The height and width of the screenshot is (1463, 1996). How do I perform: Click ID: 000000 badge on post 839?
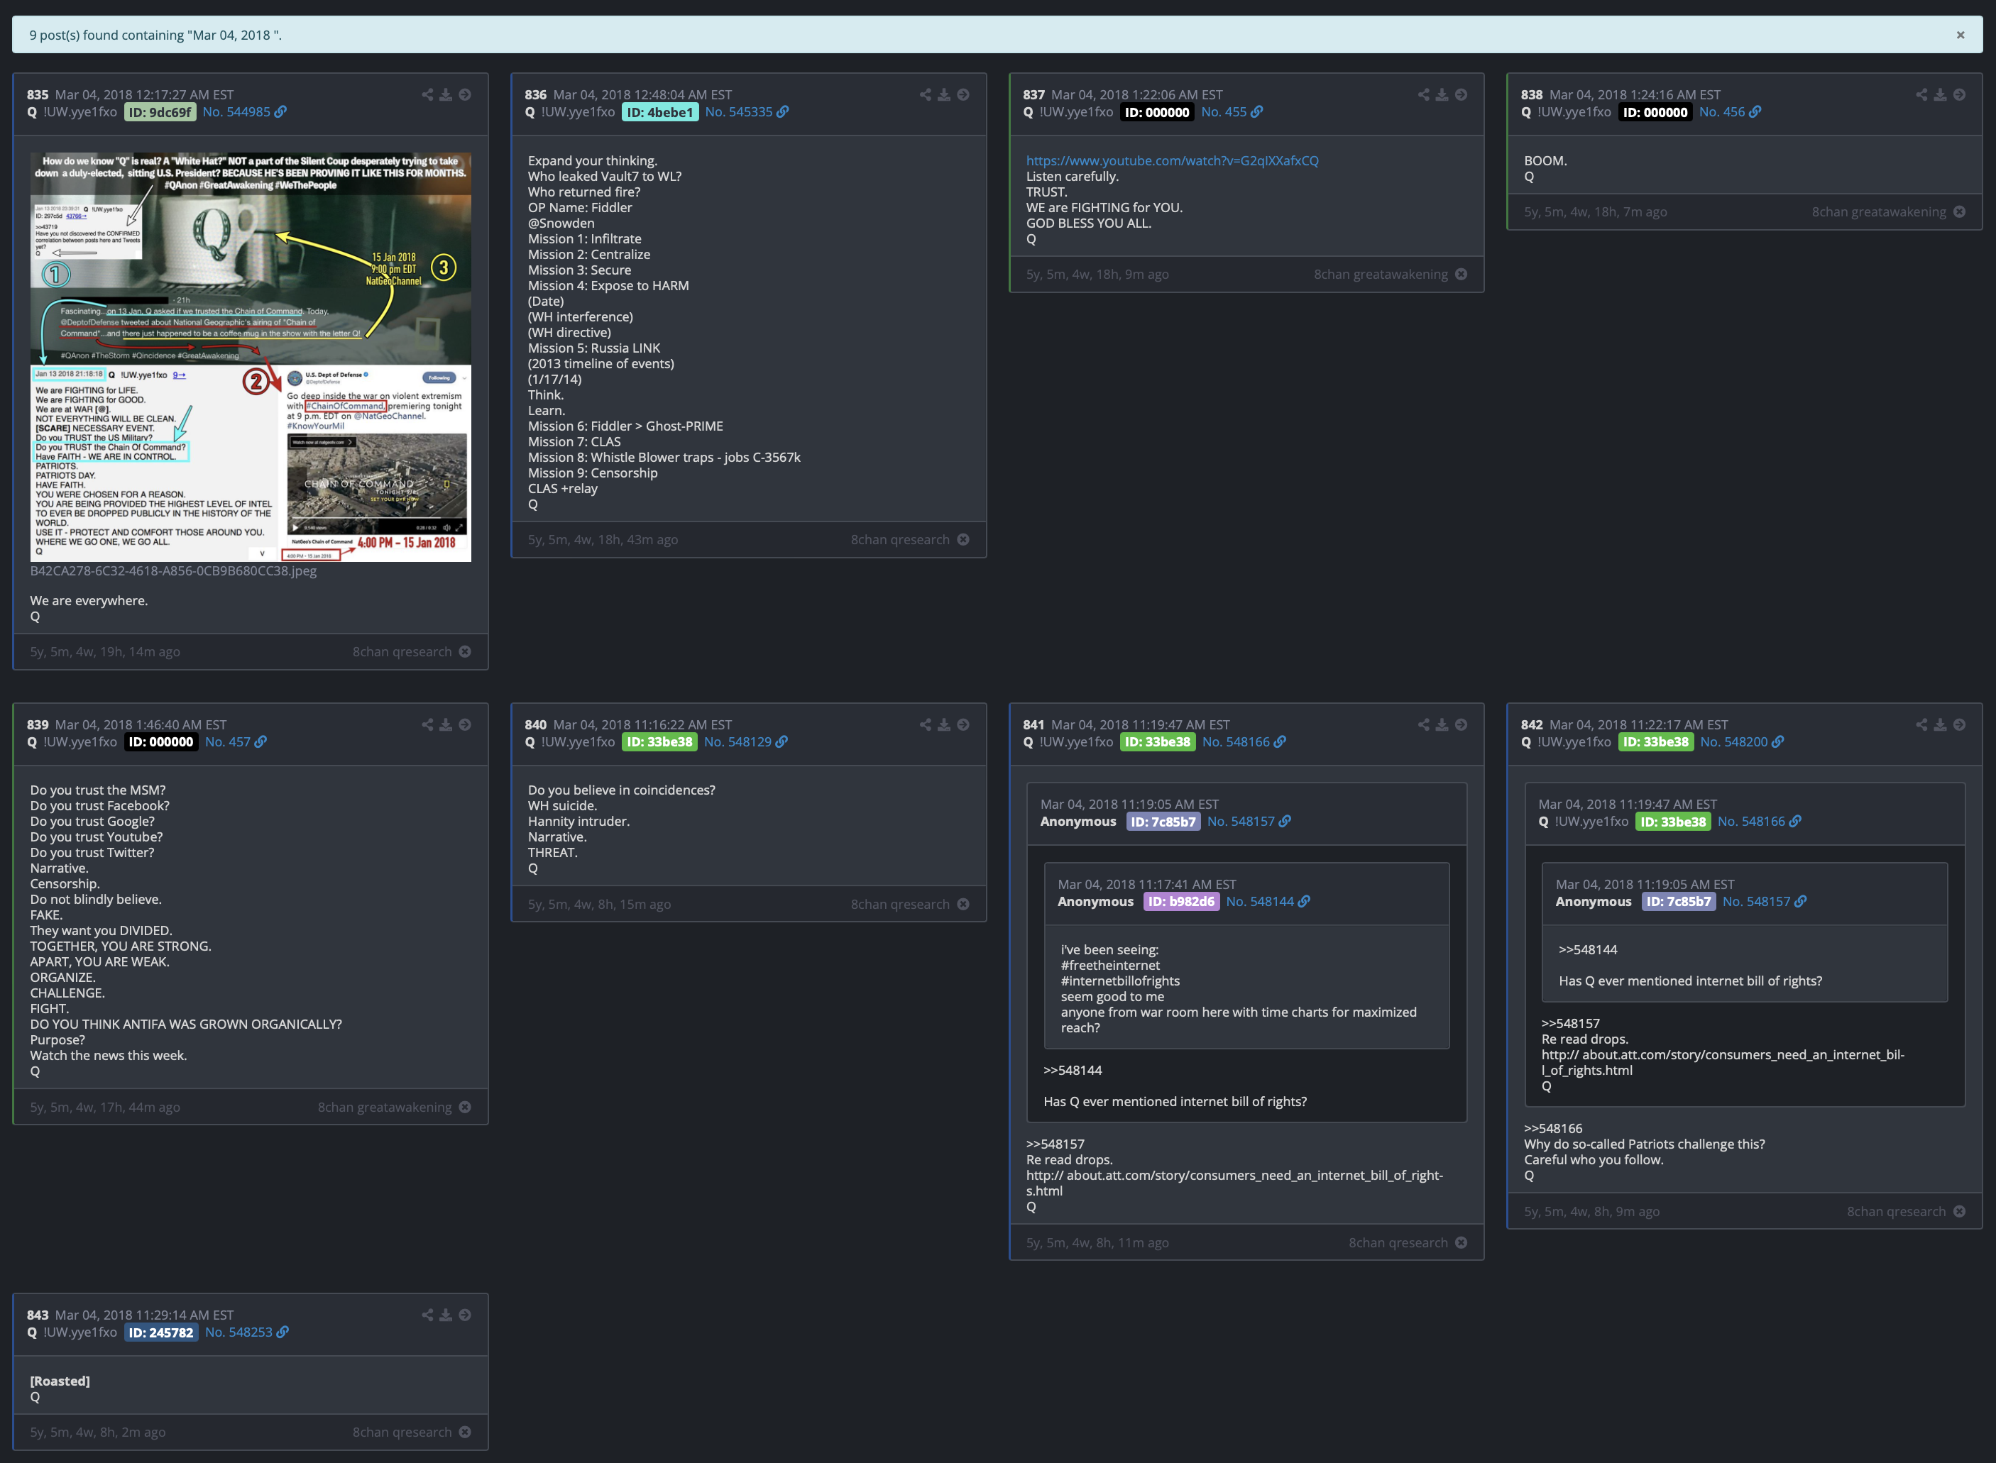pos(160,742)
